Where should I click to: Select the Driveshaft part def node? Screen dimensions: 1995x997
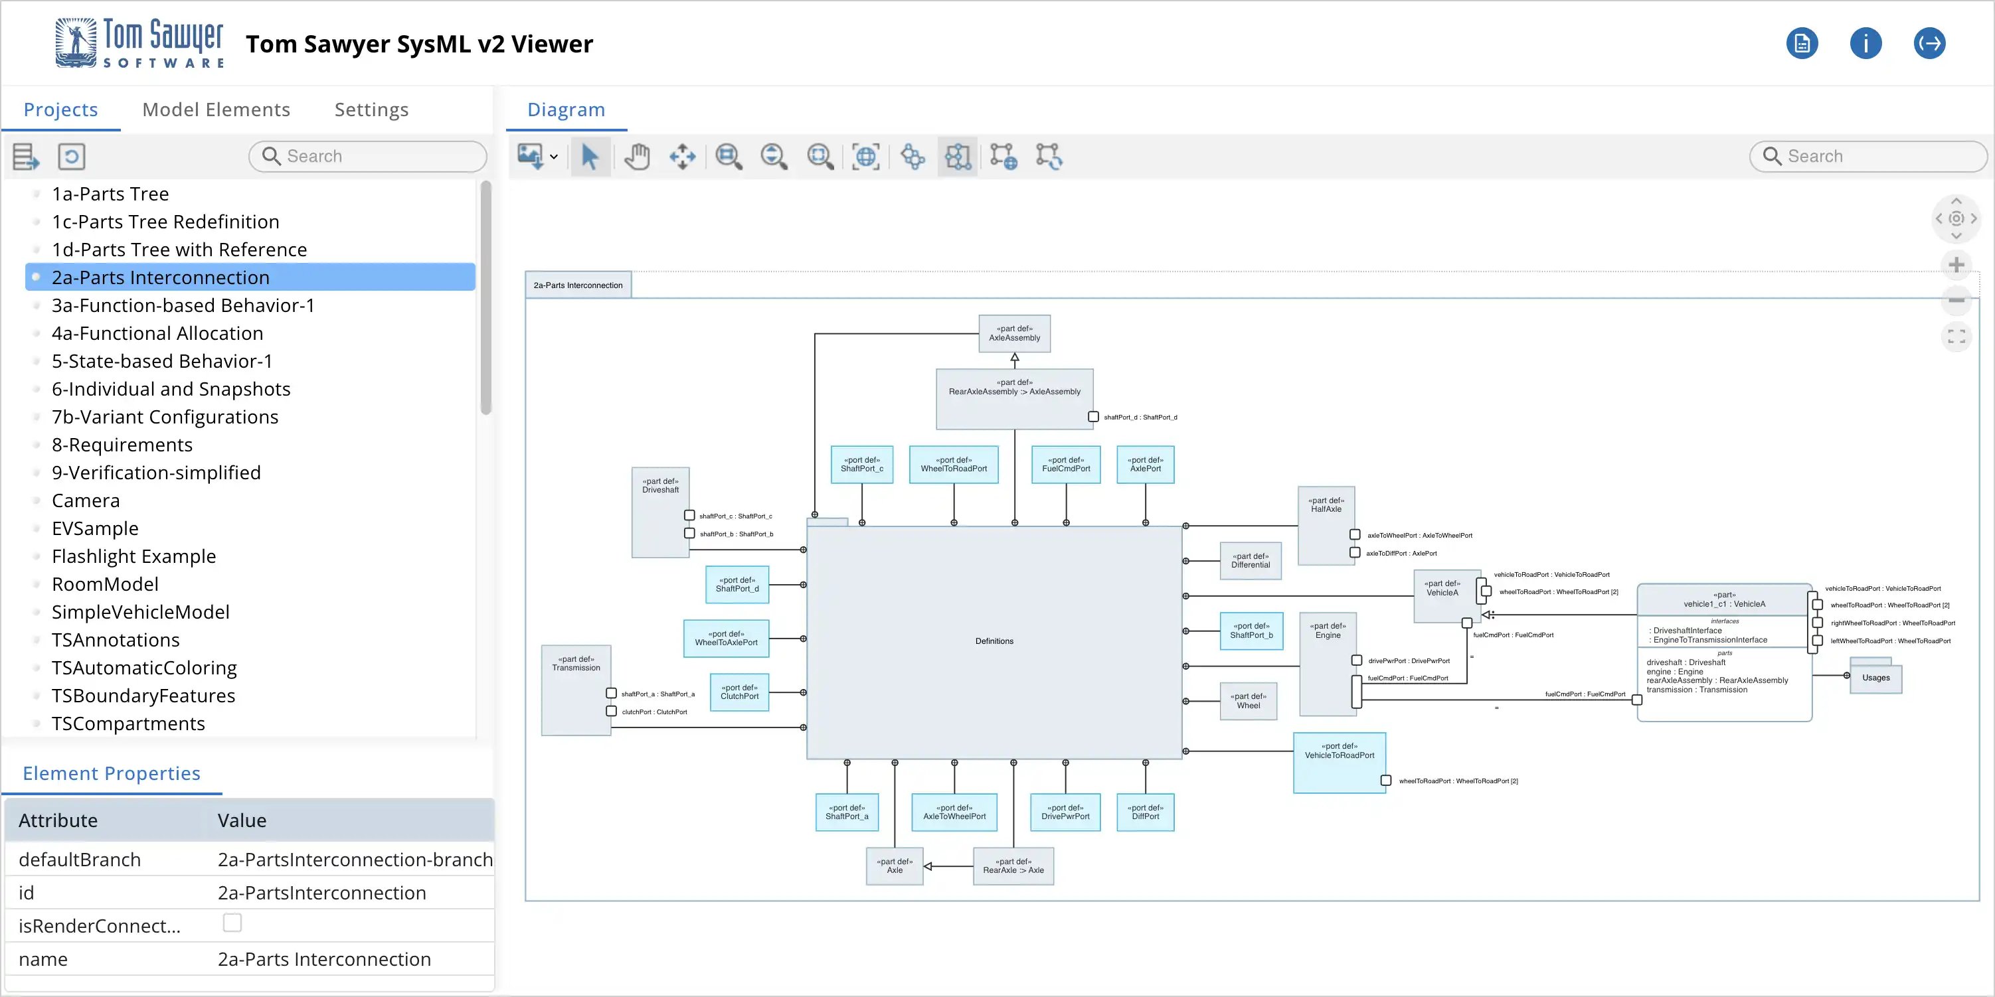tap(660, 512)
